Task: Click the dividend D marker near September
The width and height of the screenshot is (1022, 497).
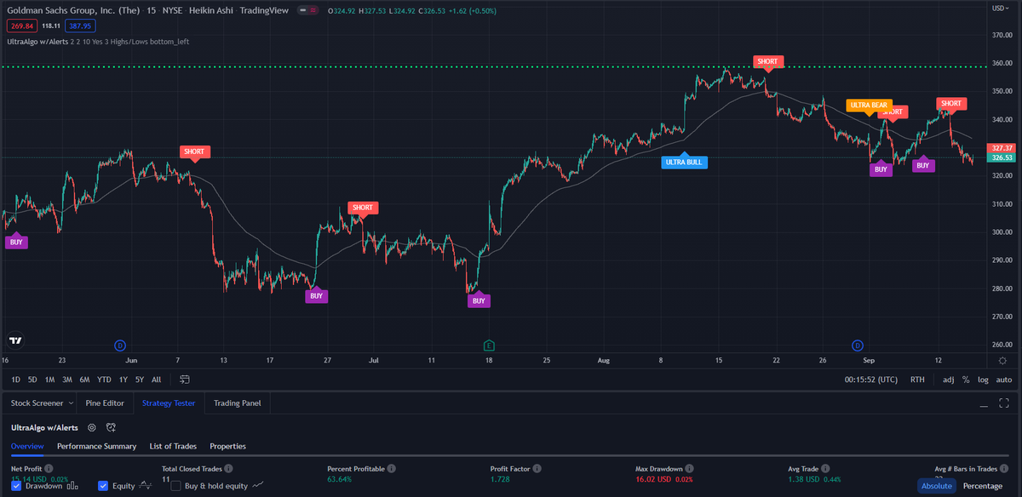Action: [x=858, y=345]
